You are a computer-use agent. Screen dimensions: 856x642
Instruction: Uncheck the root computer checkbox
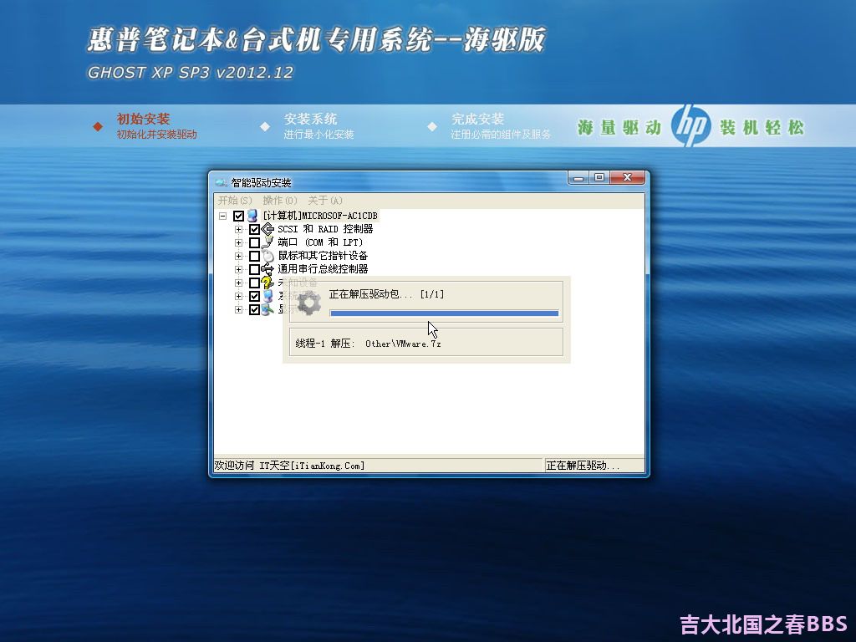coord(238,217)
